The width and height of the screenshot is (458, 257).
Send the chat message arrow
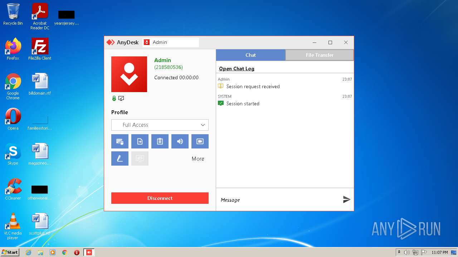(346, 200)
